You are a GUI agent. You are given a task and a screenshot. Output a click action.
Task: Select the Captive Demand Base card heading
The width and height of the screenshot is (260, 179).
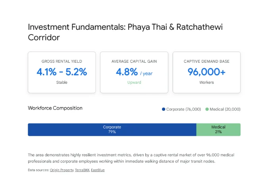(206, 62)
